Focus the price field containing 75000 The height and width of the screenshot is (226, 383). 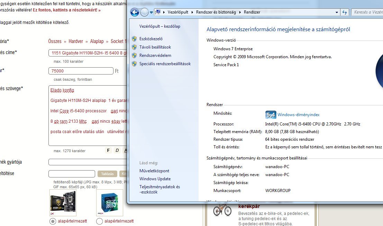(81, 71)
